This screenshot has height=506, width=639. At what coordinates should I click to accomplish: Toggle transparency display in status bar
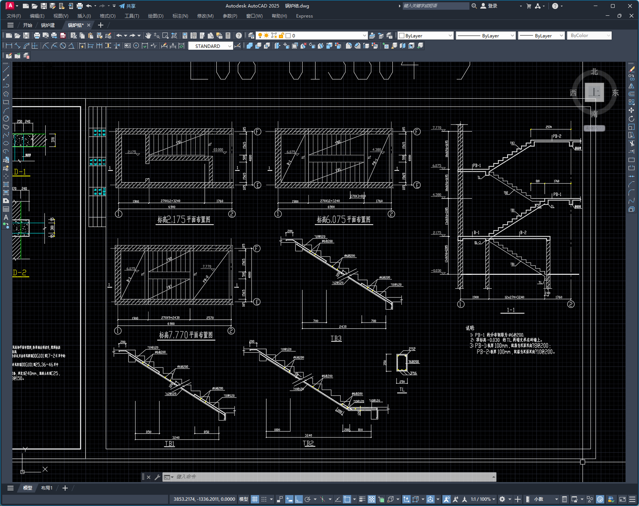372,499
